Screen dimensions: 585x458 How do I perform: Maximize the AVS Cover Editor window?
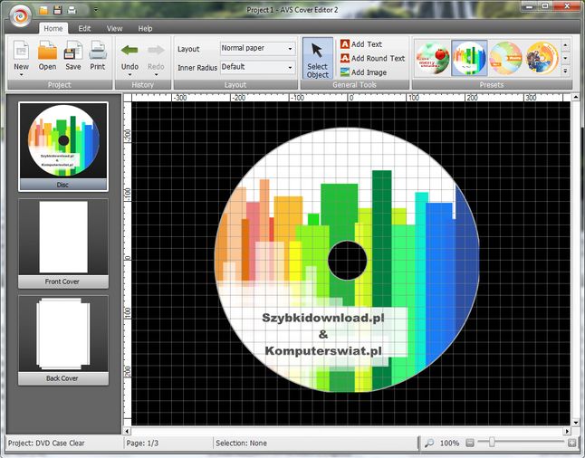[x=545, y=6]
